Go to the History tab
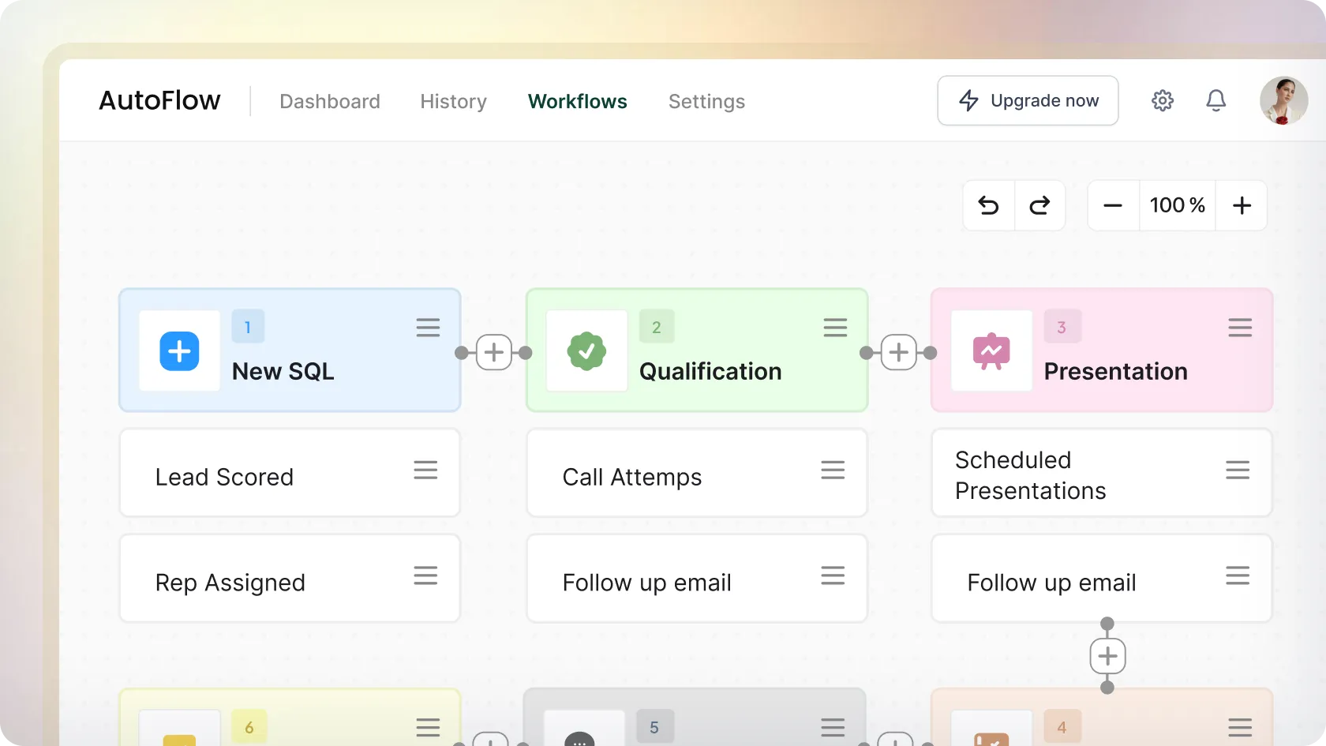This screenshot has width=1326, height=746. (x=453, y=102)
